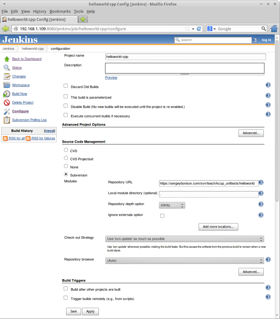Click the Repository URL input field

tap(209, 184)
